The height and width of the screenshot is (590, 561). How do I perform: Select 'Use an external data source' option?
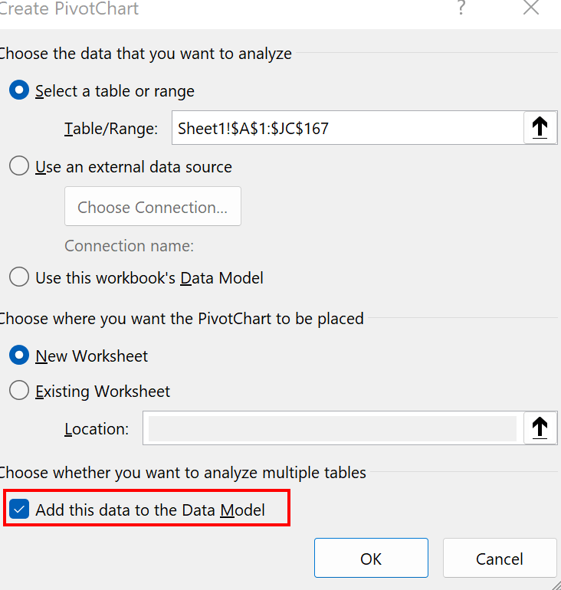tap(19, 166)
